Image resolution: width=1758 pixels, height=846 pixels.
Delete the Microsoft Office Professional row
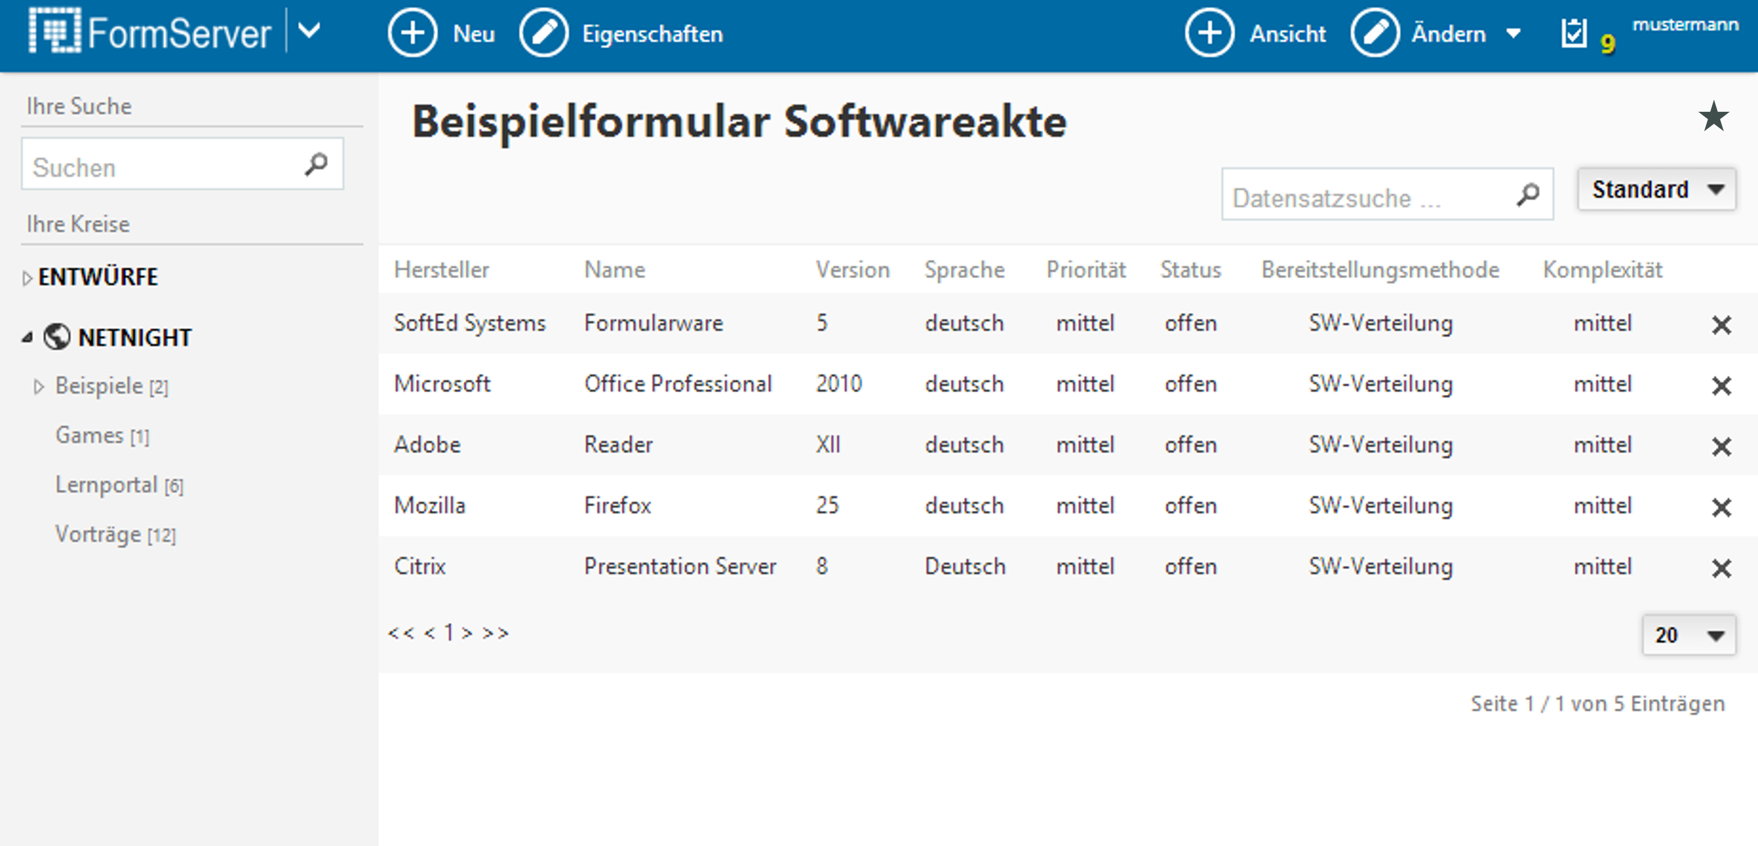coord(1721,386)
